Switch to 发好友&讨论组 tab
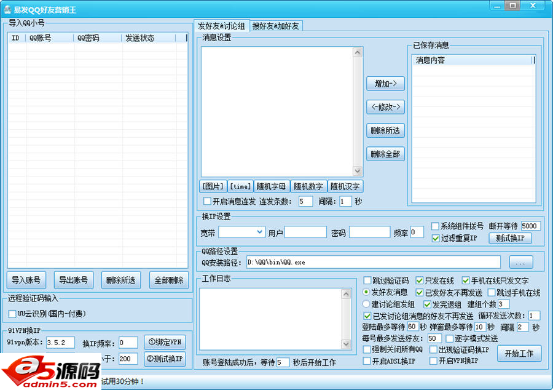 tap(221, 26)
